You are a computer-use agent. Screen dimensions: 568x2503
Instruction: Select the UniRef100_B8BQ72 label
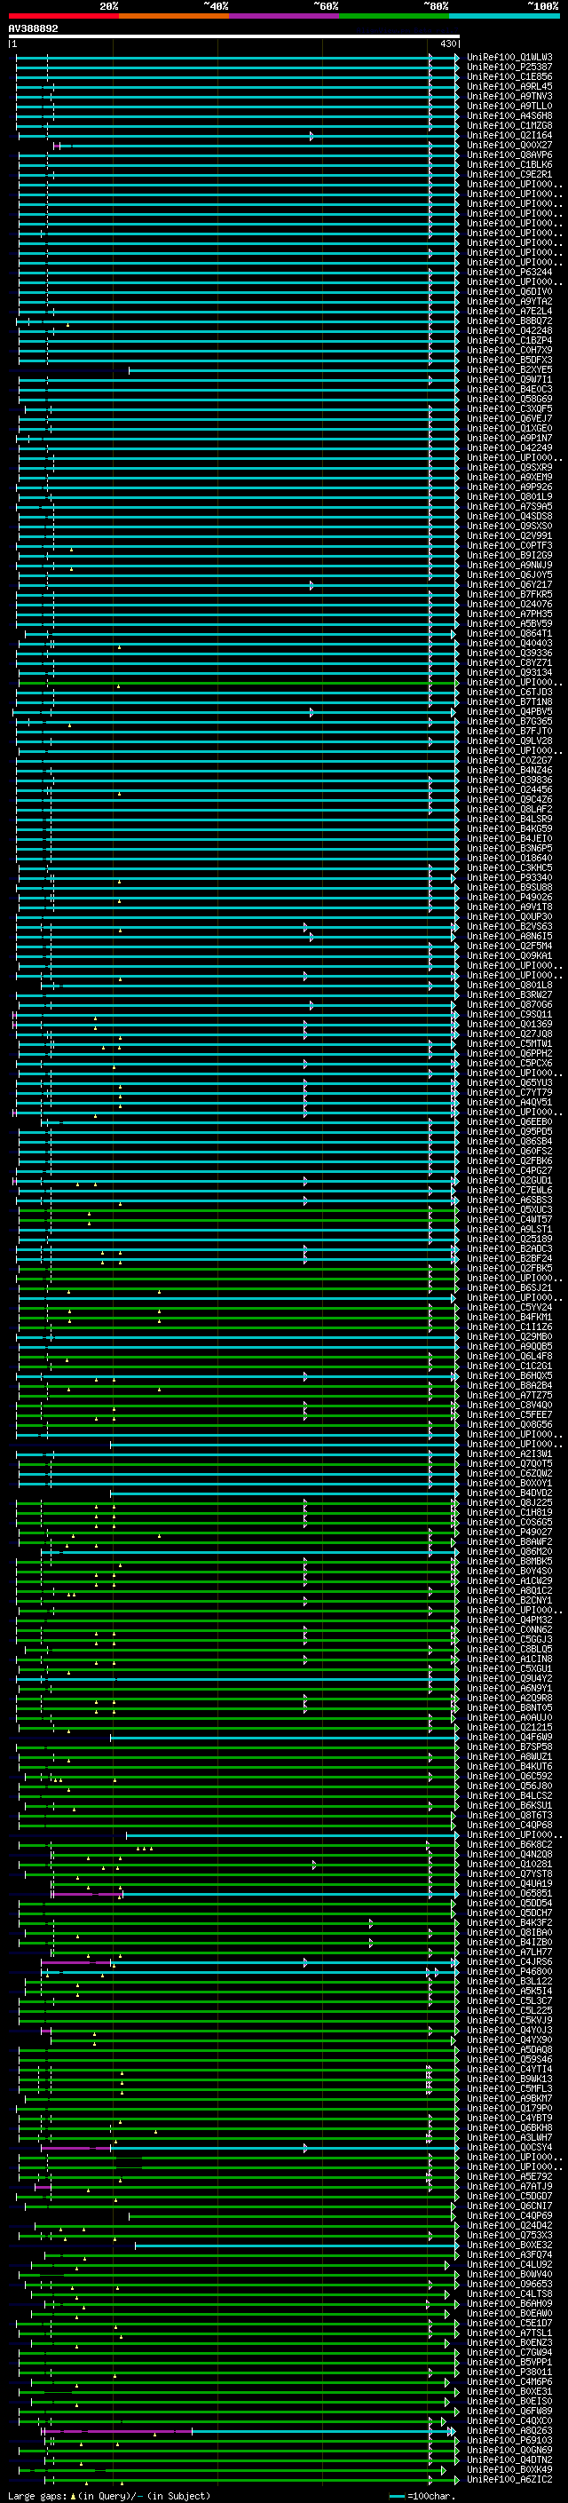pos(509,321)
